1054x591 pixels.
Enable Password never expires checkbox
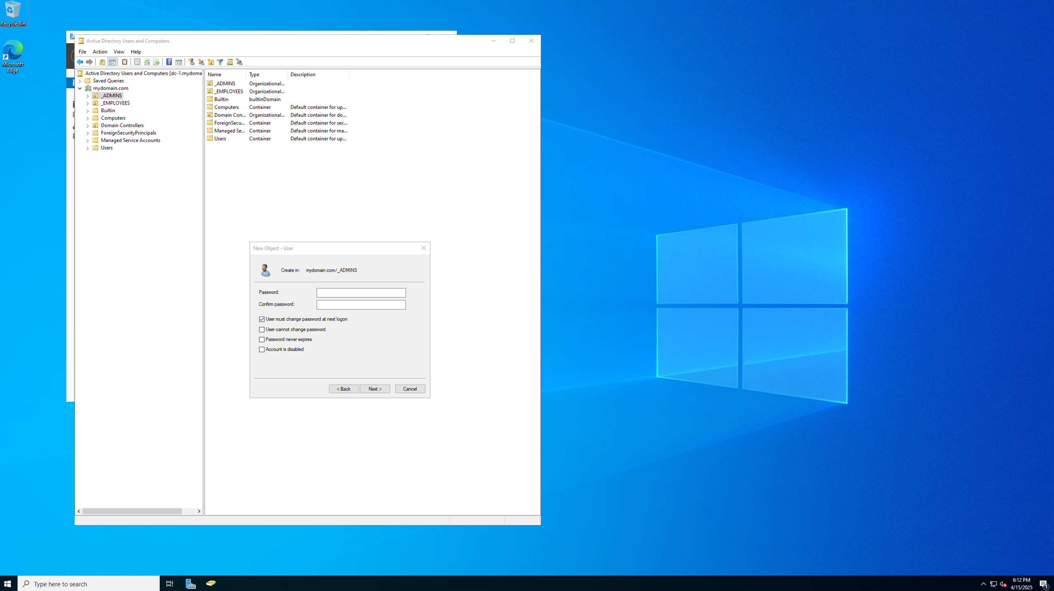point(262,340)
